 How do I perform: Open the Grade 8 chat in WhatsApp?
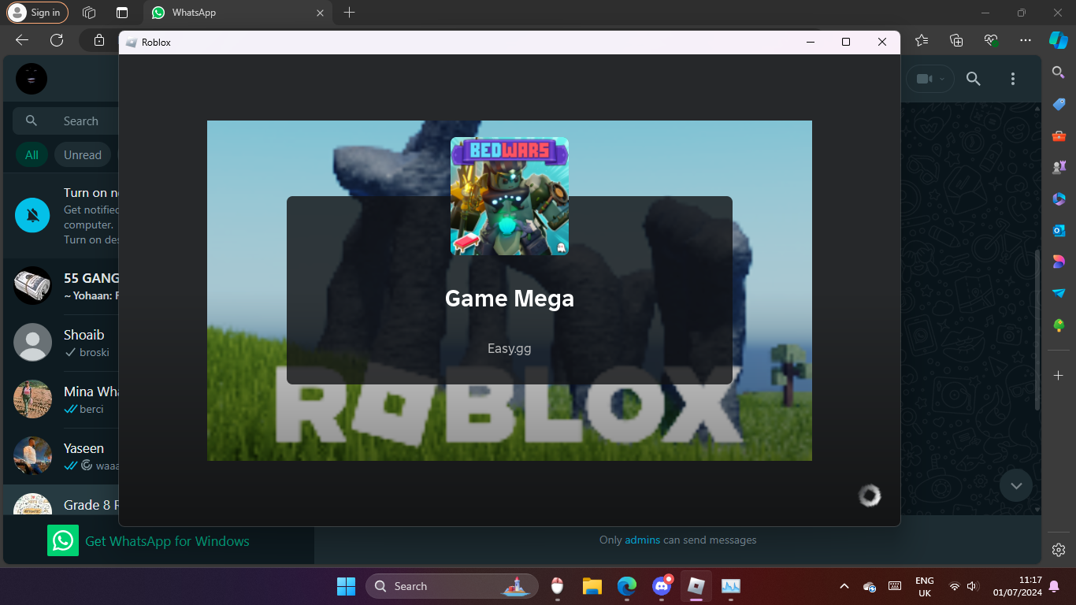coord(61,500)
